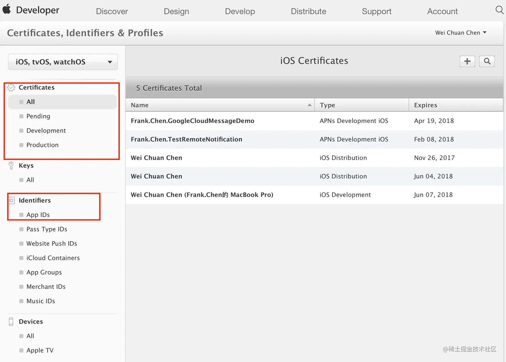This screenshot has height=362, width=506.
Task: Open the Discover menu
Action: (112, 11)
